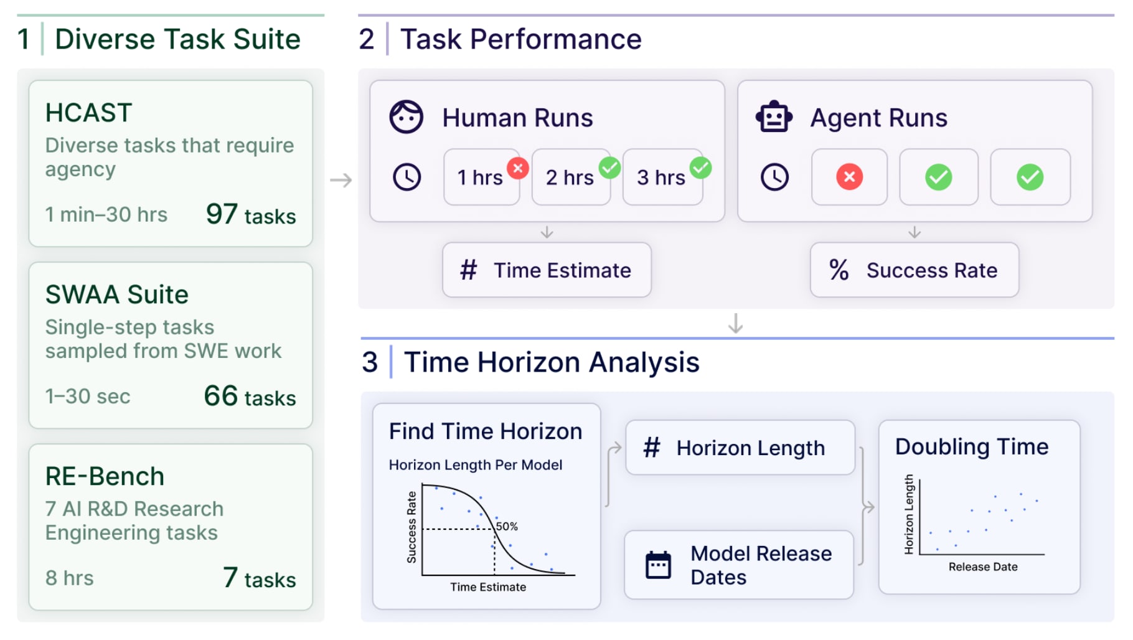Click the 50% point on the success curve
Screen dimensions: 1133x640
point(494,529)
